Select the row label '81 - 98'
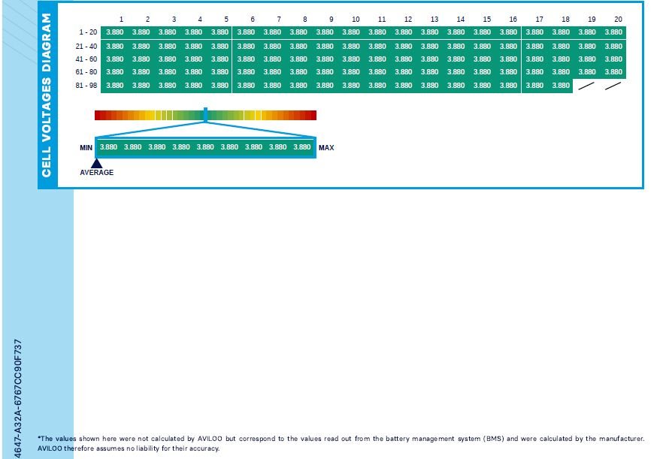 click(x=88, y=86)
